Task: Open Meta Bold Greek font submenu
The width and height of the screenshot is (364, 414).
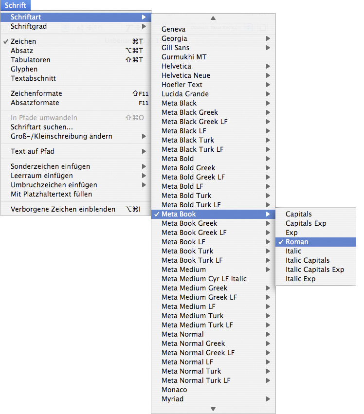Action: tap(214, 168)
